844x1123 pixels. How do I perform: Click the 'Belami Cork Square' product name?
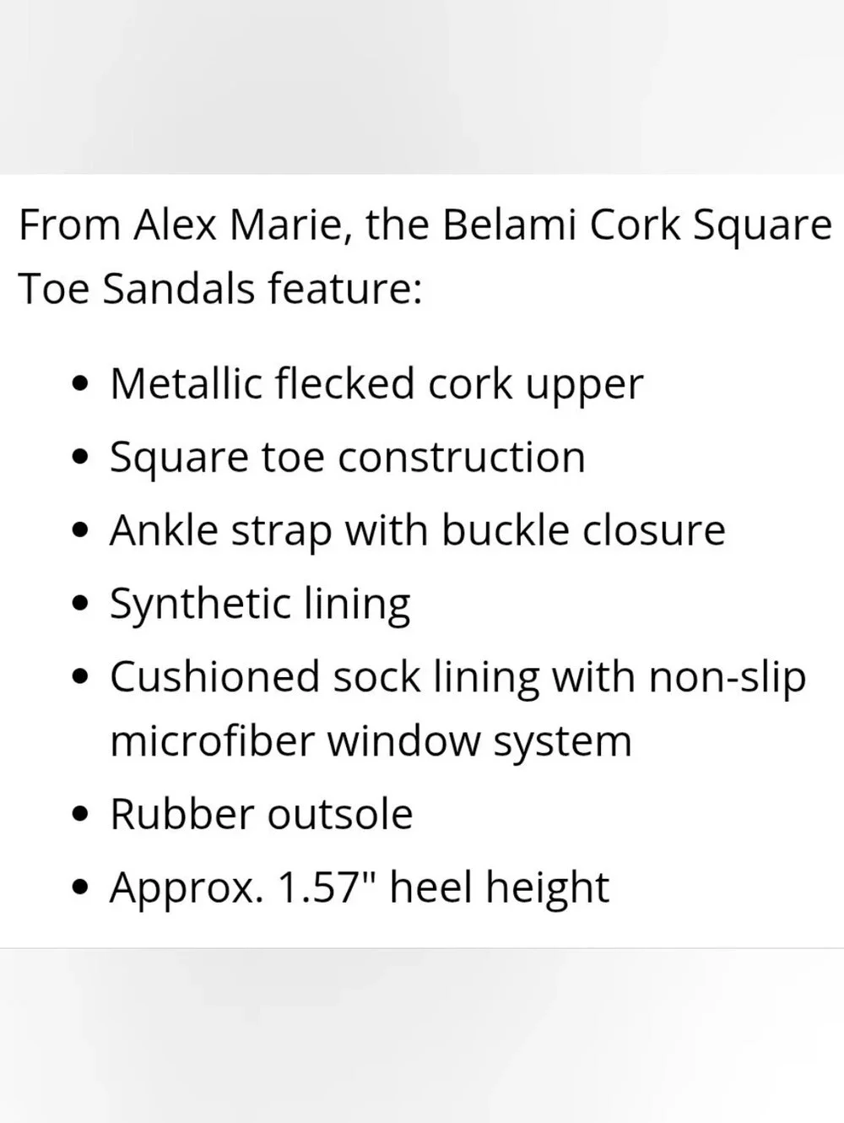[x=636, y=226]
